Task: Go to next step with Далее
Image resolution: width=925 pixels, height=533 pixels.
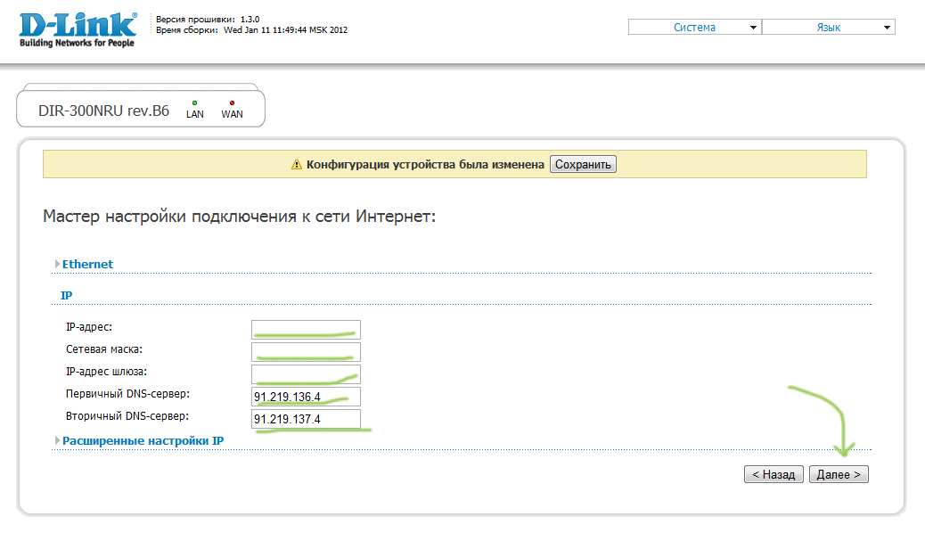Action: (x=839, y=475)
